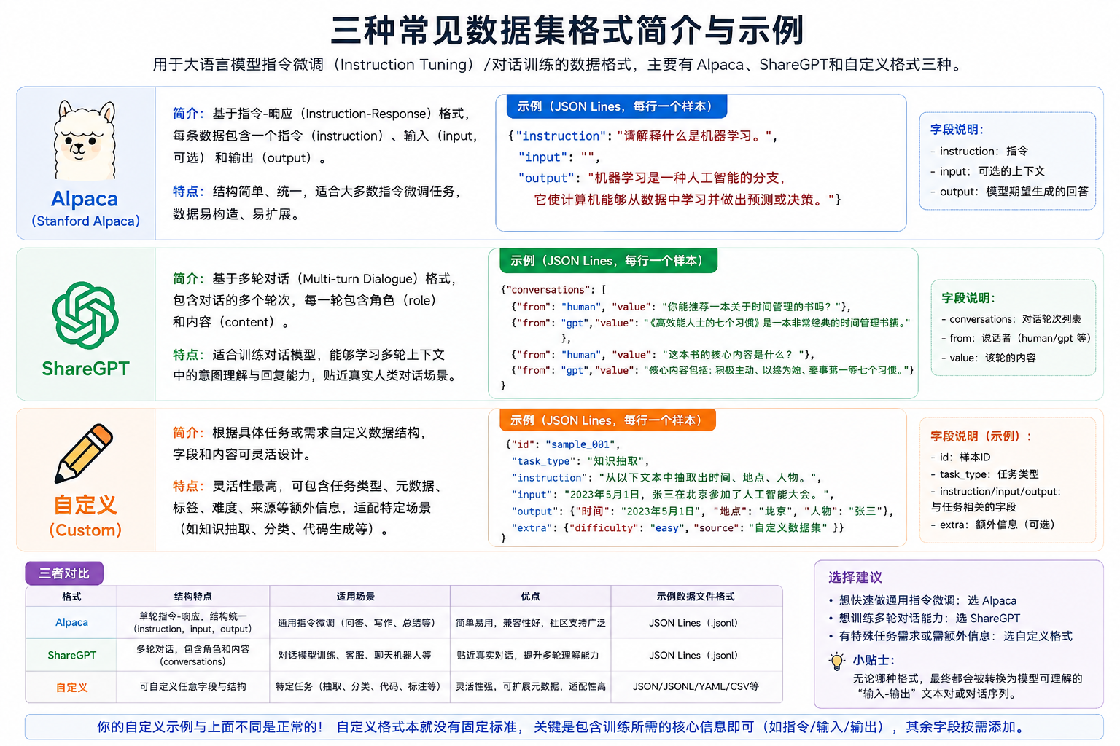Click the 想快速做通用指令微调：选 Alpaca bullet

click(922, 601)
